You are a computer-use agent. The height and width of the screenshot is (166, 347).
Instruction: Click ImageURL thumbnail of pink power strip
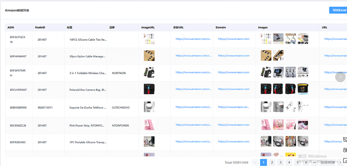click(x=149, y=125)
